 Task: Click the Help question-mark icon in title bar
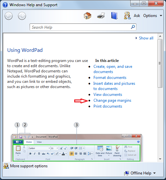[5, 5]
